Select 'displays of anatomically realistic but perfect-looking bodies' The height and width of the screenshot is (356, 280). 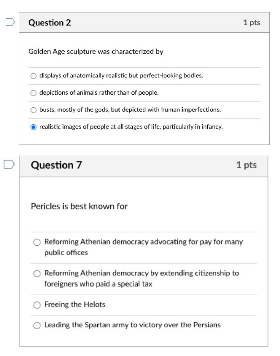tap(33, 76)
